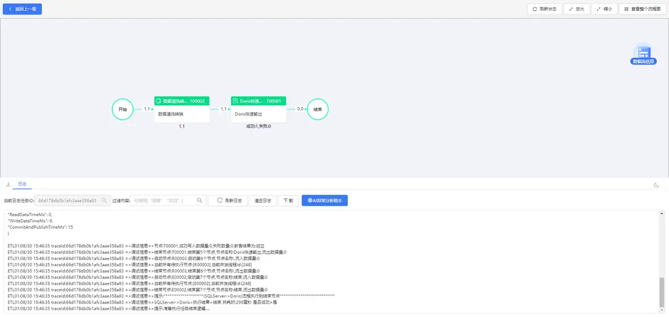This screenshot has width=669, height=317.
Task: Open the 数据流信息 floating icon
Action: (x=643, y=54)
